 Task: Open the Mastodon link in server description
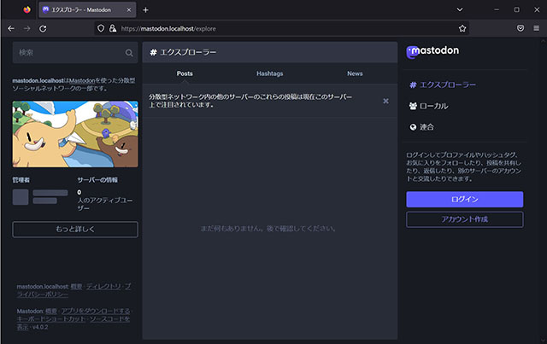(x=82, y=80)
